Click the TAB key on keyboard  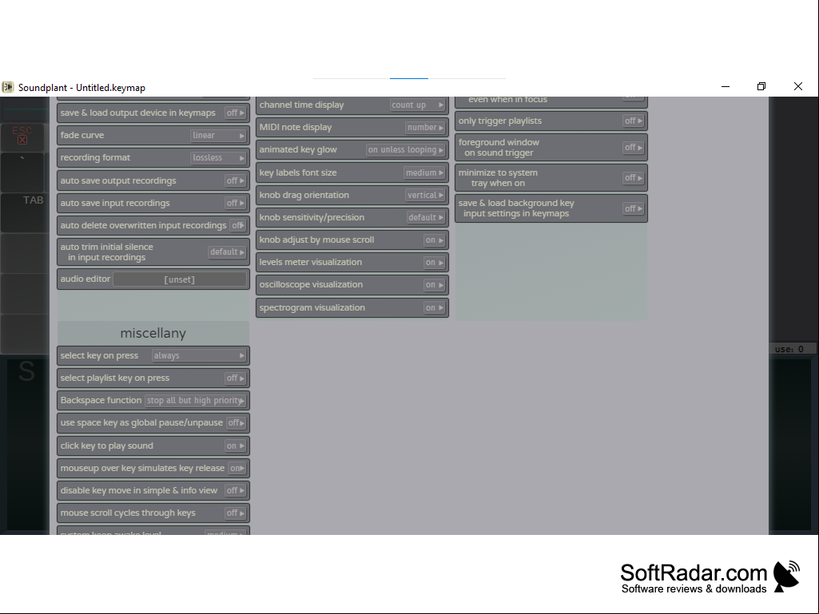[25, 213]
